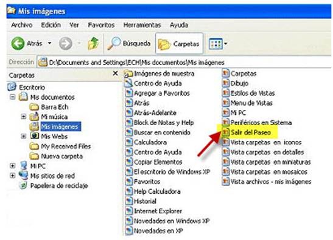Select the first Centro de Ayuda file icon

coord(128,83)
